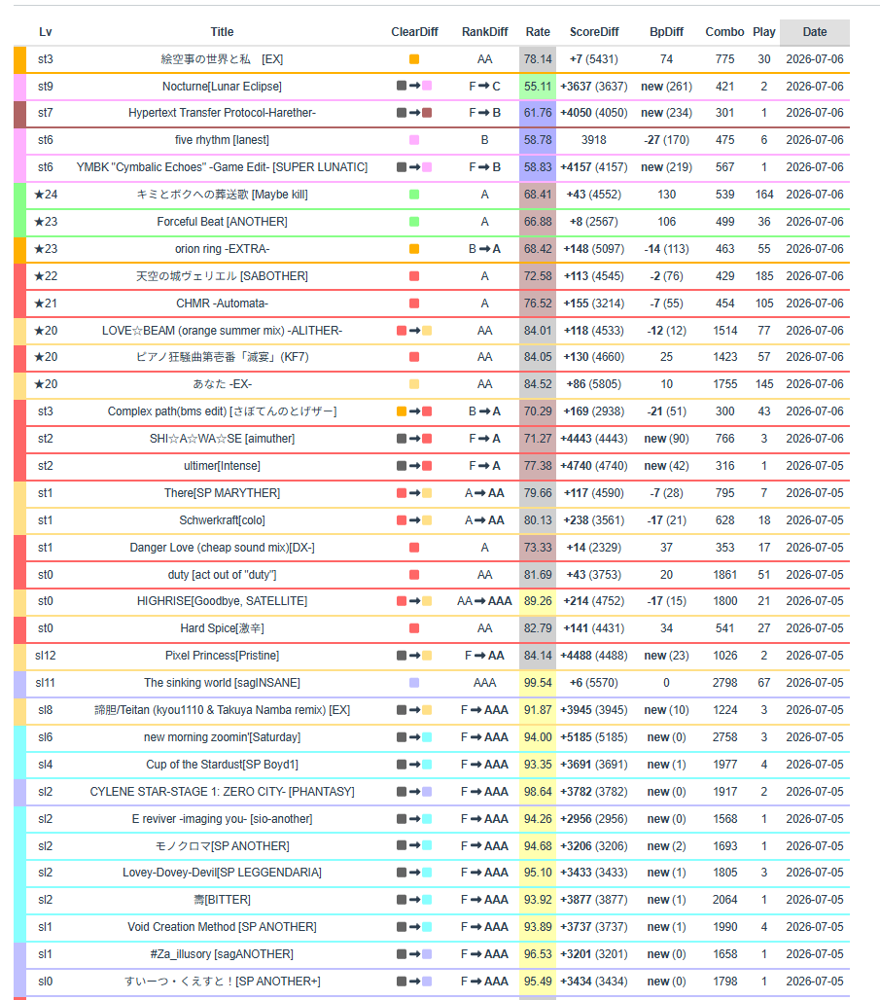Click the clear change icon for Complex path(bms edit)
This screenshot has height=1000, width=880.
(x=414, y=411)
